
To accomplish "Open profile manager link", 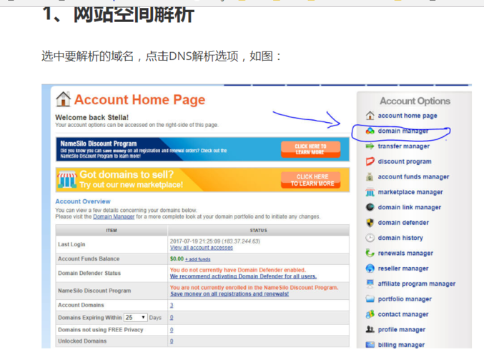I will [402, 330].
